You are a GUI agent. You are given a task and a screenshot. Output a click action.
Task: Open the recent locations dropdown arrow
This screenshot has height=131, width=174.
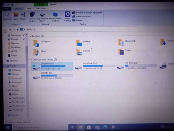pyautogui.click(x=14, y=30)
